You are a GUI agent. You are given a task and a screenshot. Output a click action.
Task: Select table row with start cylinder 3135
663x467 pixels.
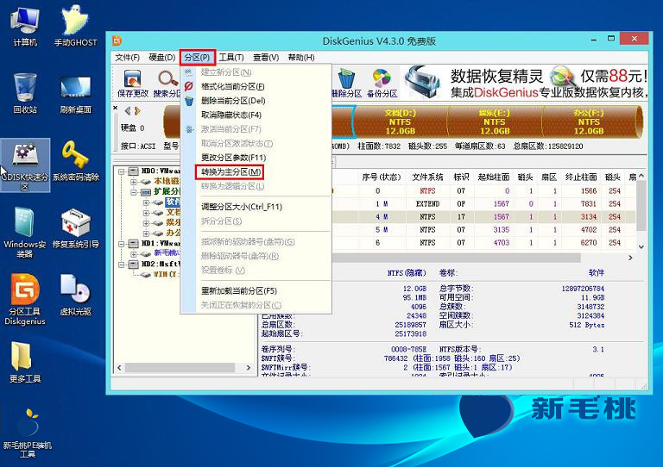click(x=482, y=230)
